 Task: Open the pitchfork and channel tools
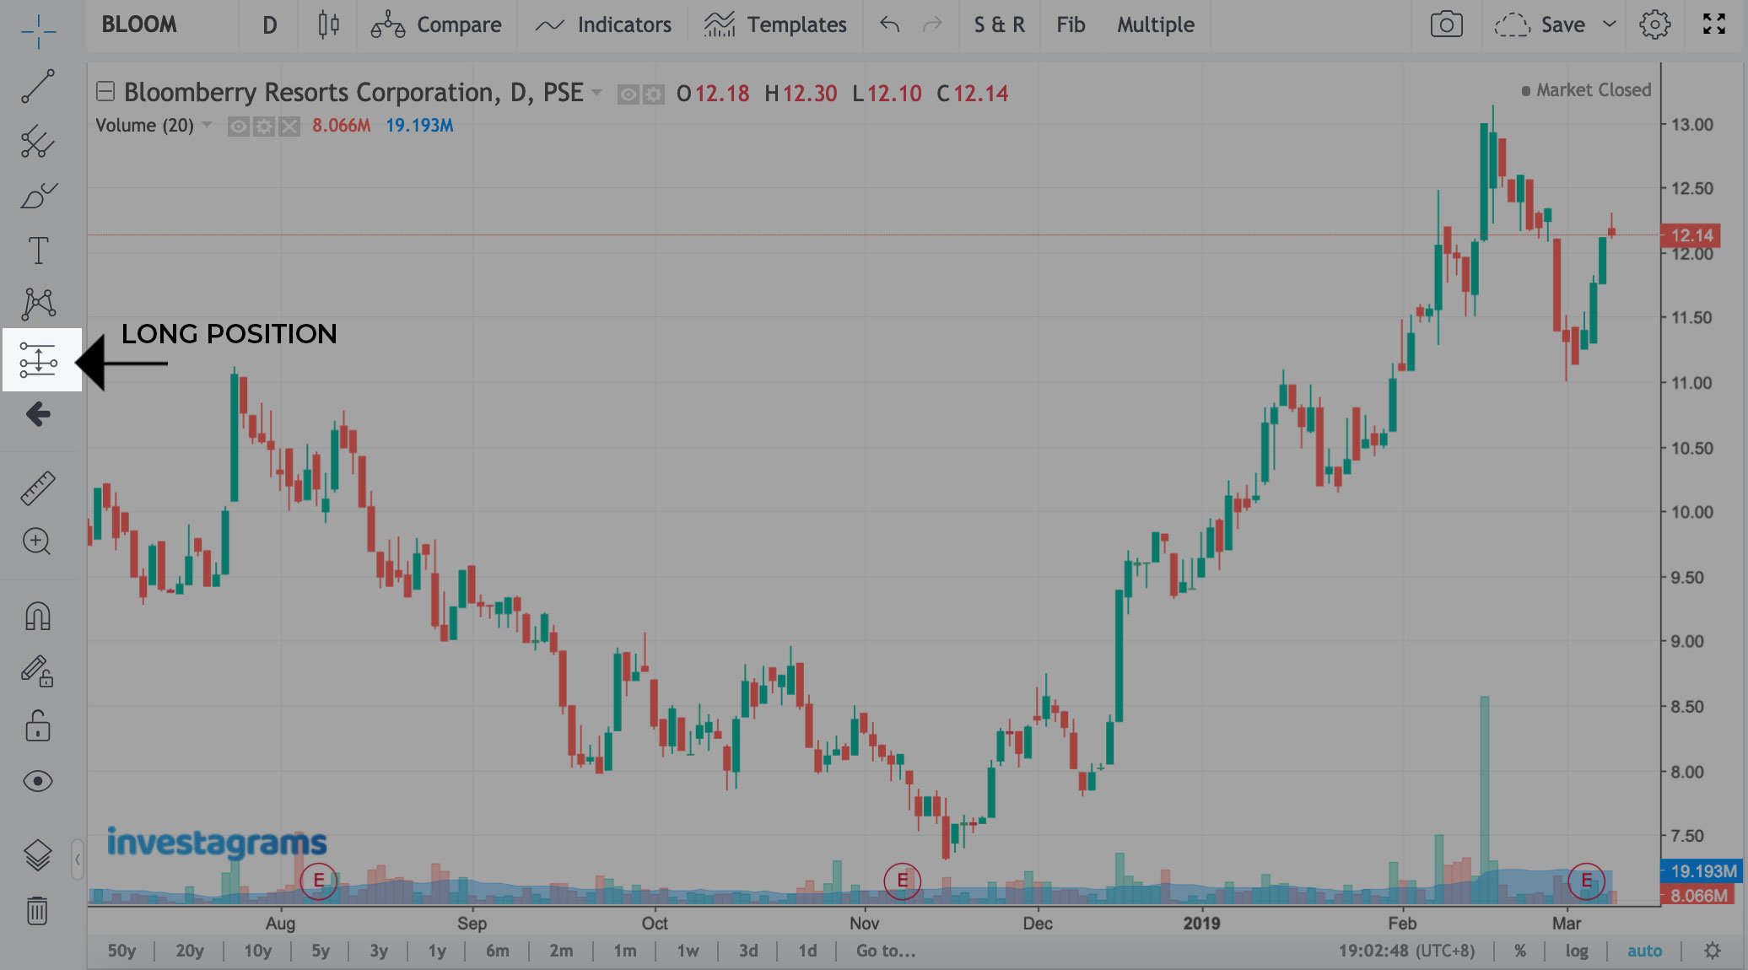click(38, 141)
